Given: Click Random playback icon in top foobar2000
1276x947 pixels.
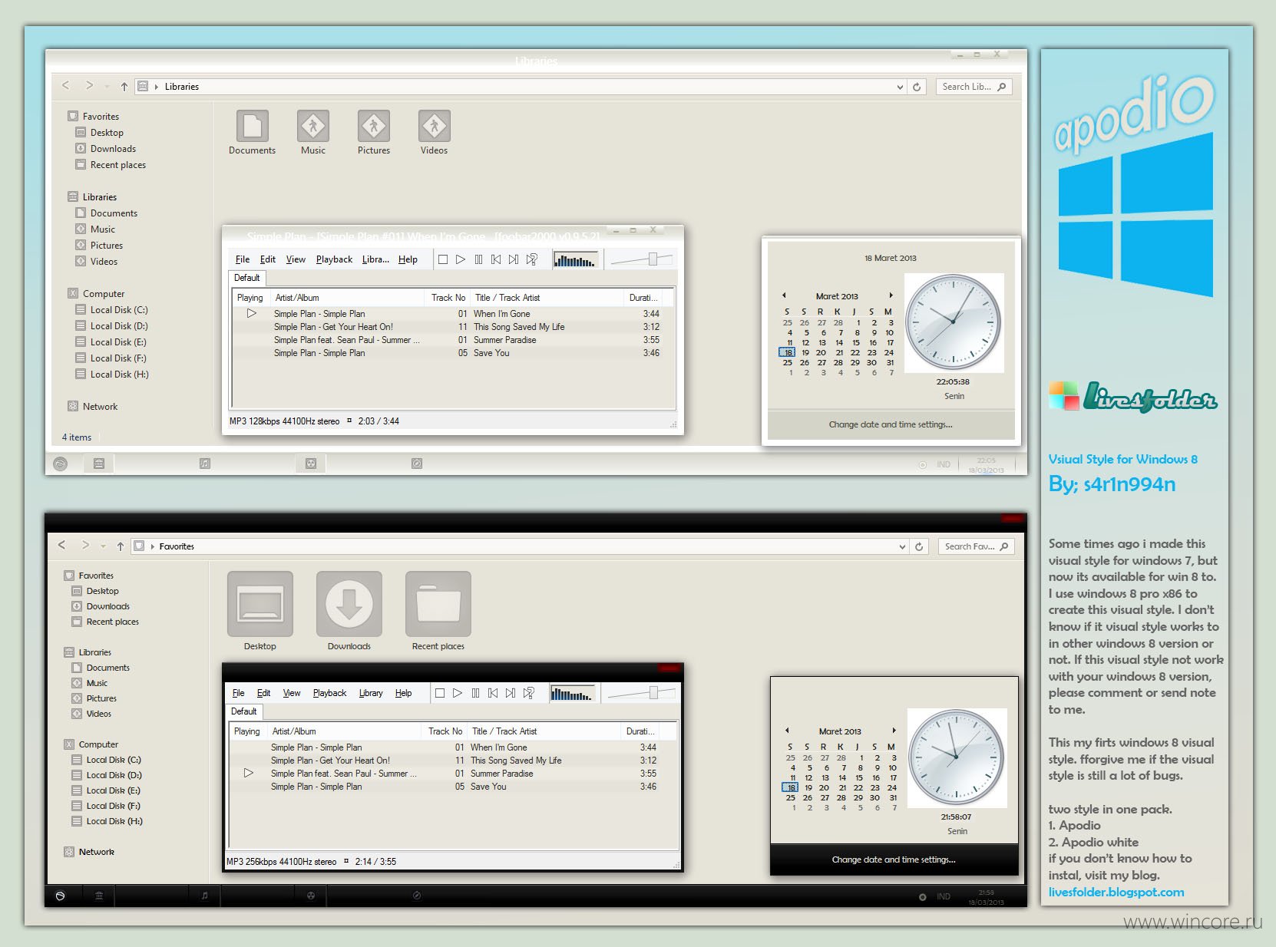Looking at the screenshot, I should [x=531, y=259].
